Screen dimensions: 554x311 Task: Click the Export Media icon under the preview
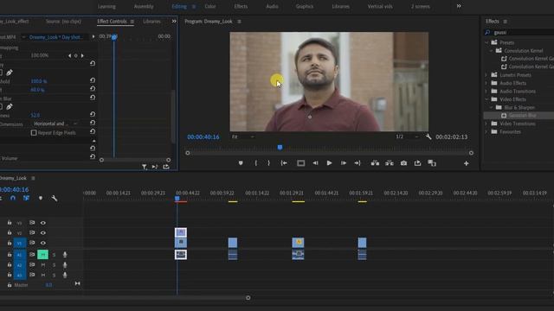[x=417, y=163]
